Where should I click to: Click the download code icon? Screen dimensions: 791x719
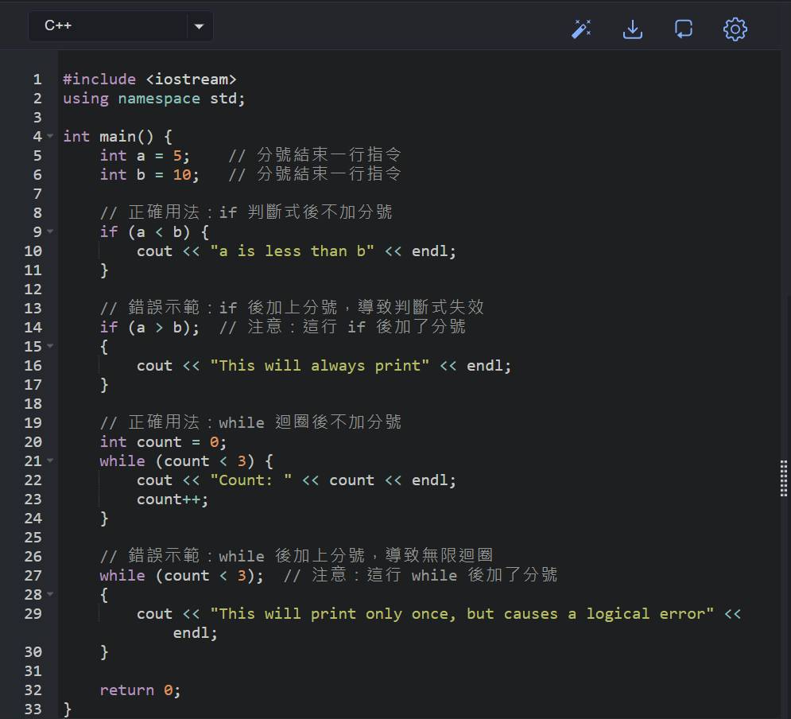click(633, 29)
